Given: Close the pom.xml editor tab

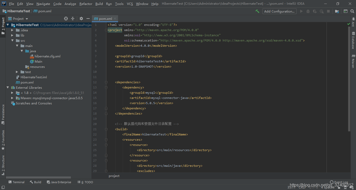Looking at the screenshot, I should (x=115, y=19).
